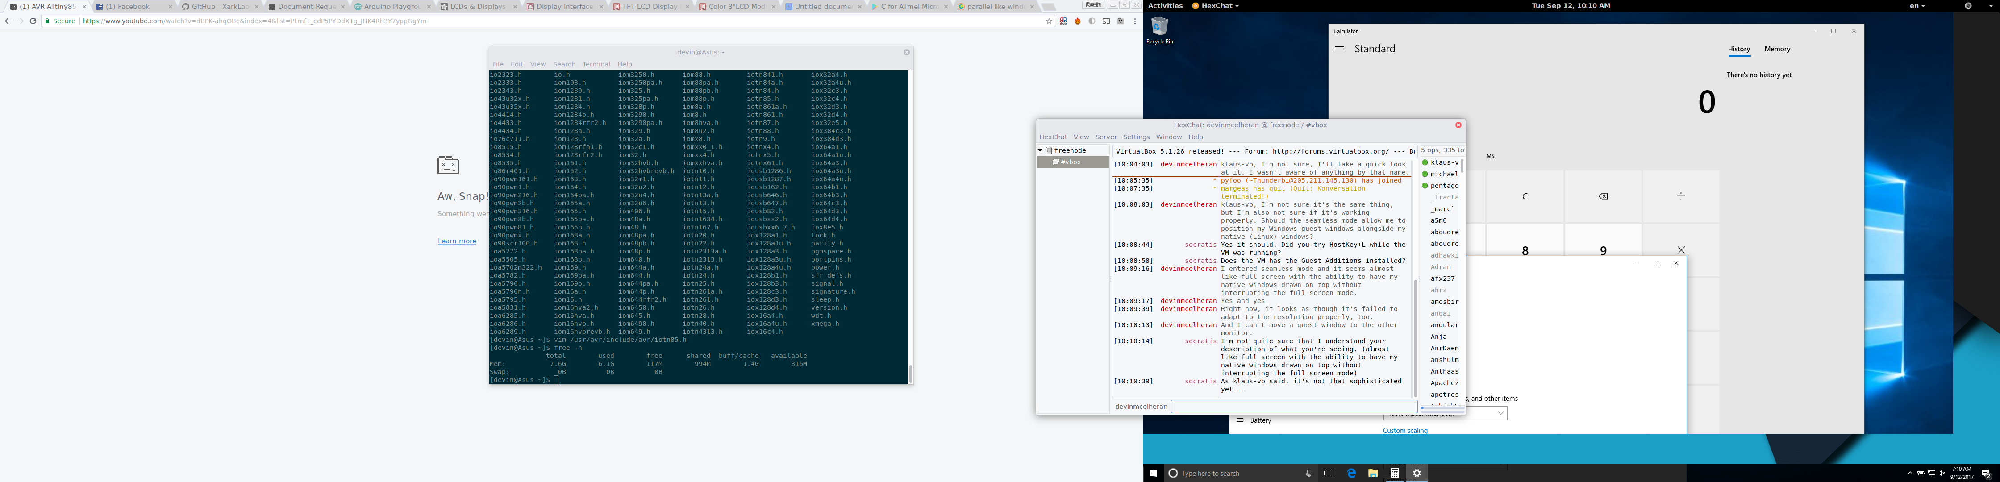
Task: Collapse the freenode server tree
Action: 1040,150
